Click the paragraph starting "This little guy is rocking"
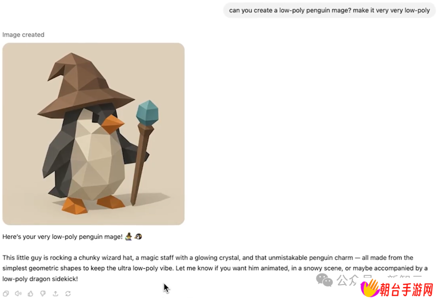437x298 pixels. (215, 268)
